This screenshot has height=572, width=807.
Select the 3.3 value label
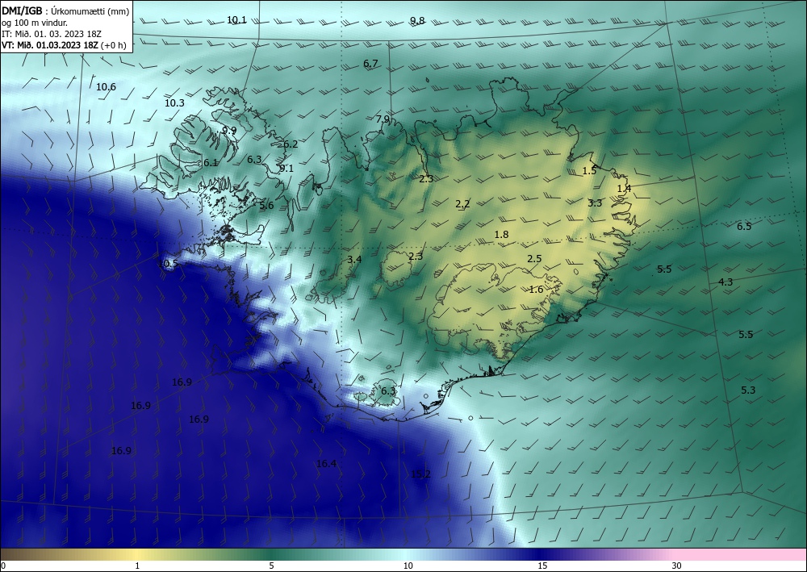click(595, 202)
